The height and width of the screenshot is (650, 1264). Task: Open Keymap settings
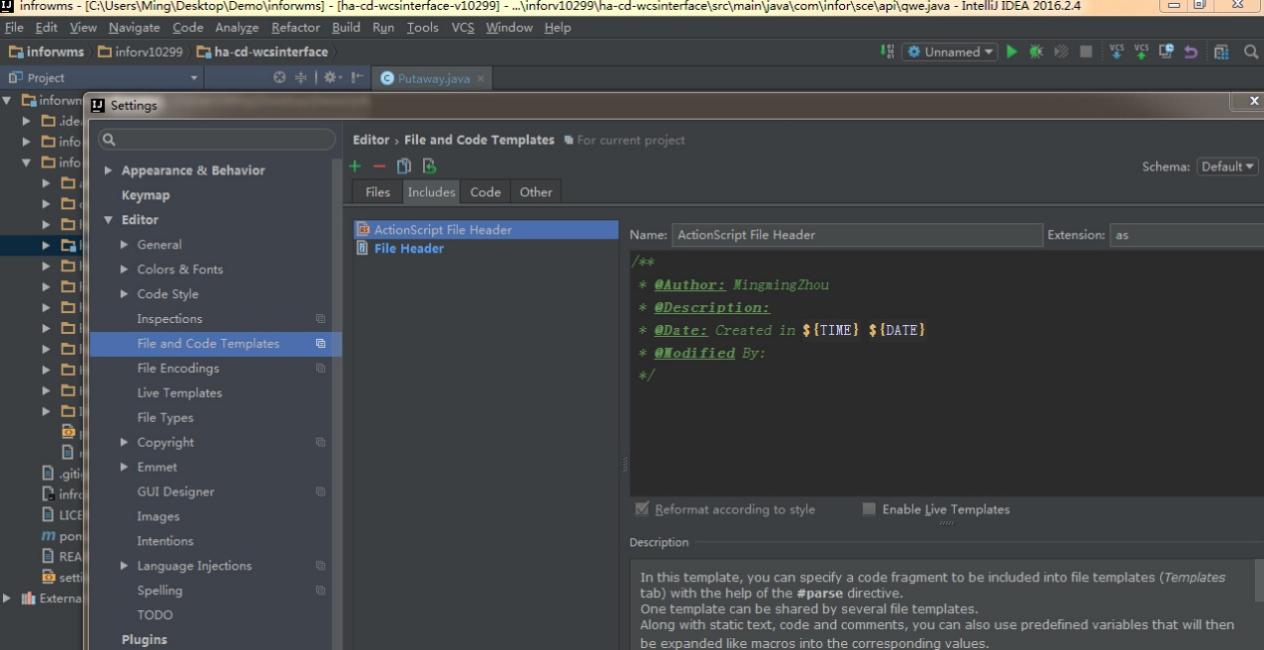tap(146, 195)
